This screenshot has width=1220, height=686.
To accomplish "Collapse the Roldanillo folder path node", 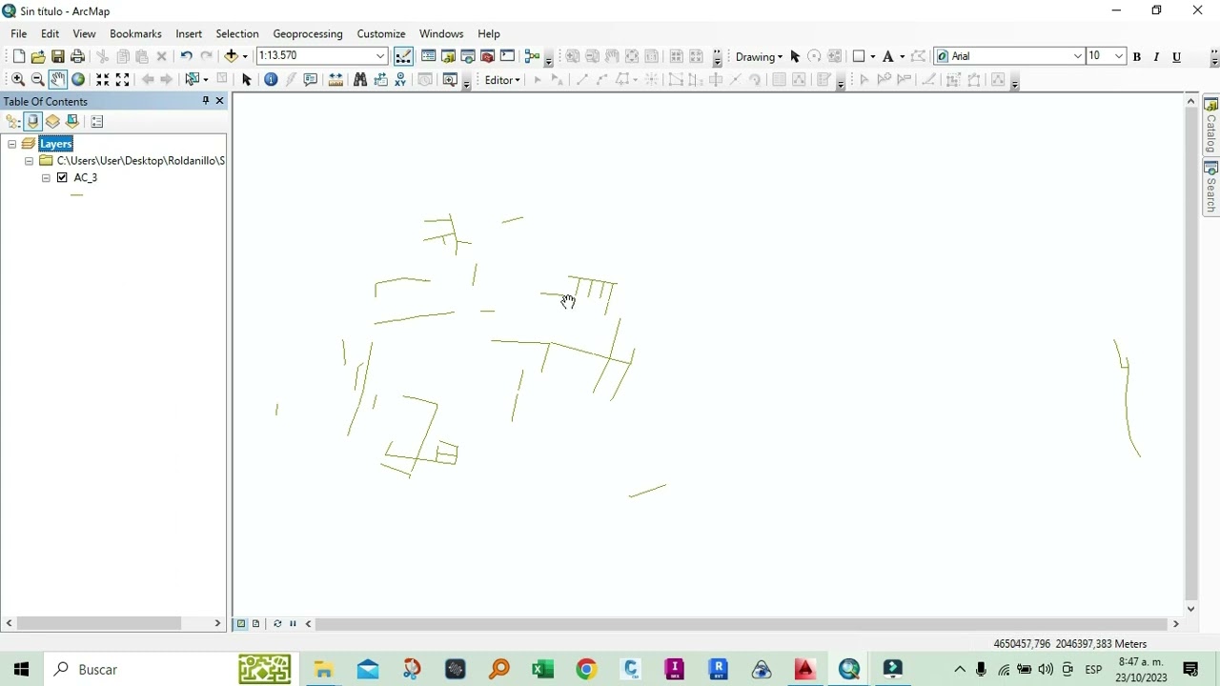I will click(x=30, y=161).
